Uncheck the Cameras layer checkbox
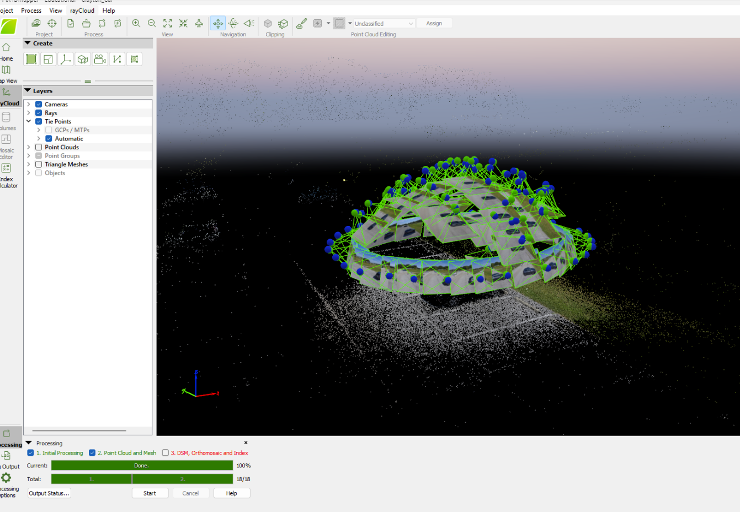The image size is (740, 512). tap(39, 104)
